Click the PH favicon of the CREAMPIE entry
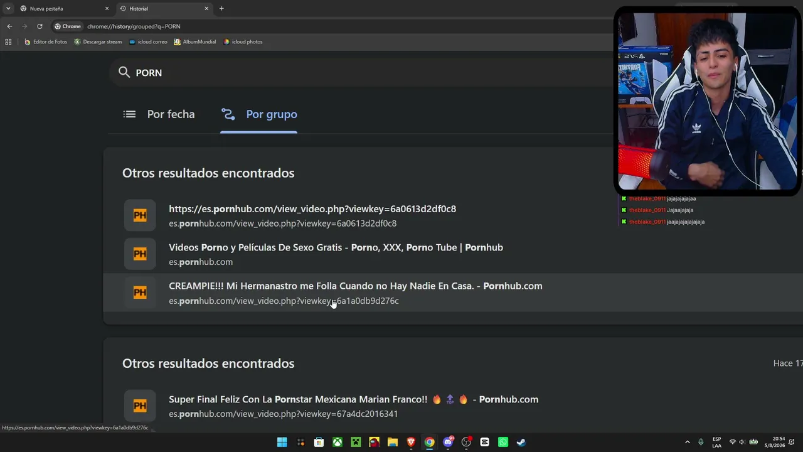 (x=140, y=292)
